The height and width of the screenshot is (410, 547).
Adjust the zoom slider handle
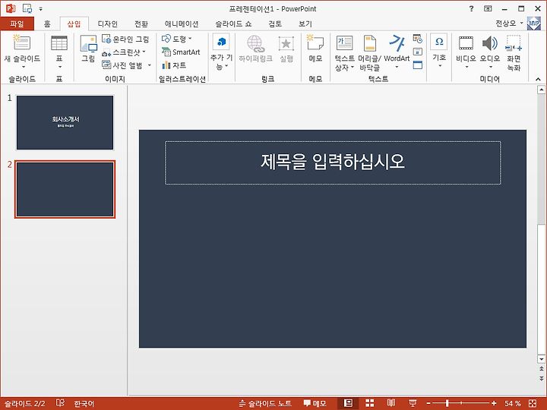(x=447, y=403)
